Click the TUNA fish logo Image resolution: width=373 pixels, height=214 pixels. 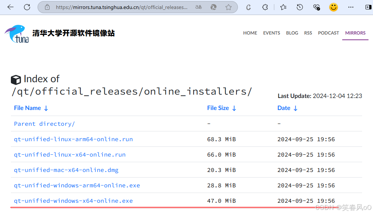(x=17, y=34)
